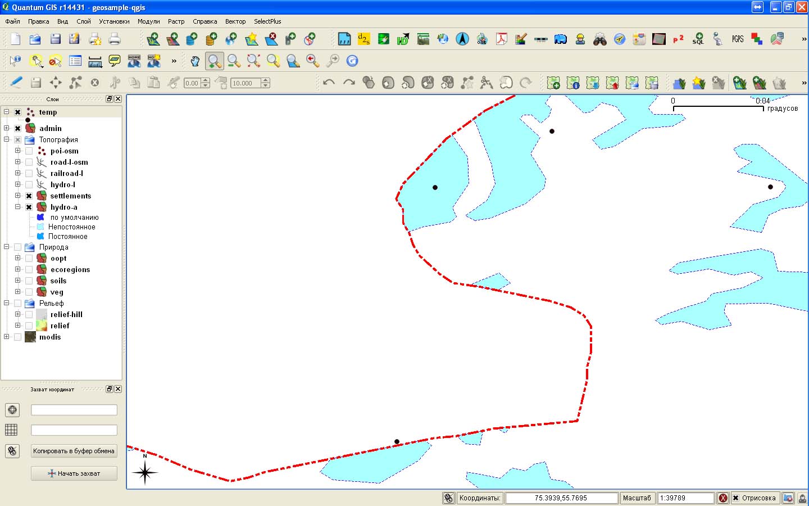
Task: Collapse the hydro-a layer legend
Action: tap(18, 207)
